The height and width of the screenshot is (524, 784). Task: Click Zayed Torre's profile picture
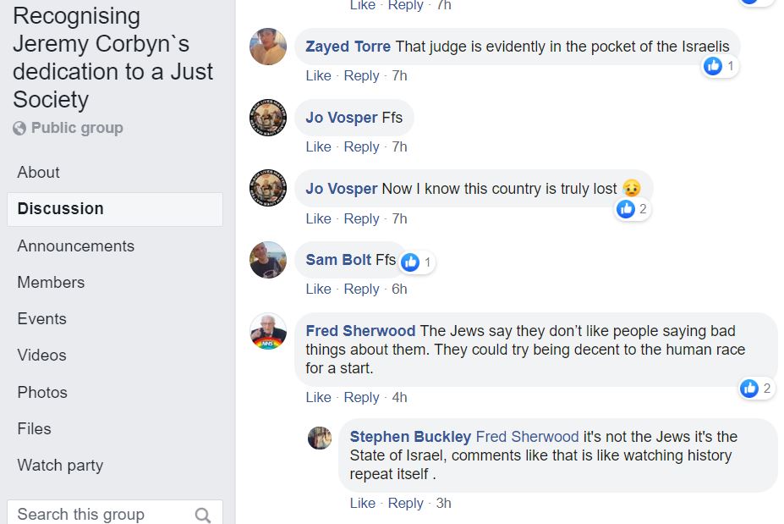pyautogui.click(x=268, y=47)
